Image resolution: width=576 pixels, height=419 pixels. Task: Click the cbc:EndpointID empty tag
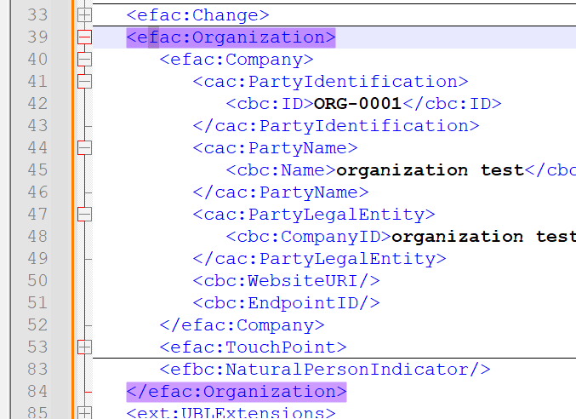[286, 303]
